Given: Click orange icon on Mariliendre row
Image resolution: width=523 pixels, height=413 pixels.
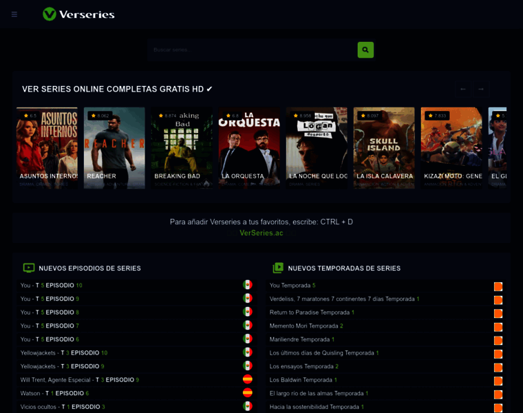Looking at the screenshot, I should [498, 341].
